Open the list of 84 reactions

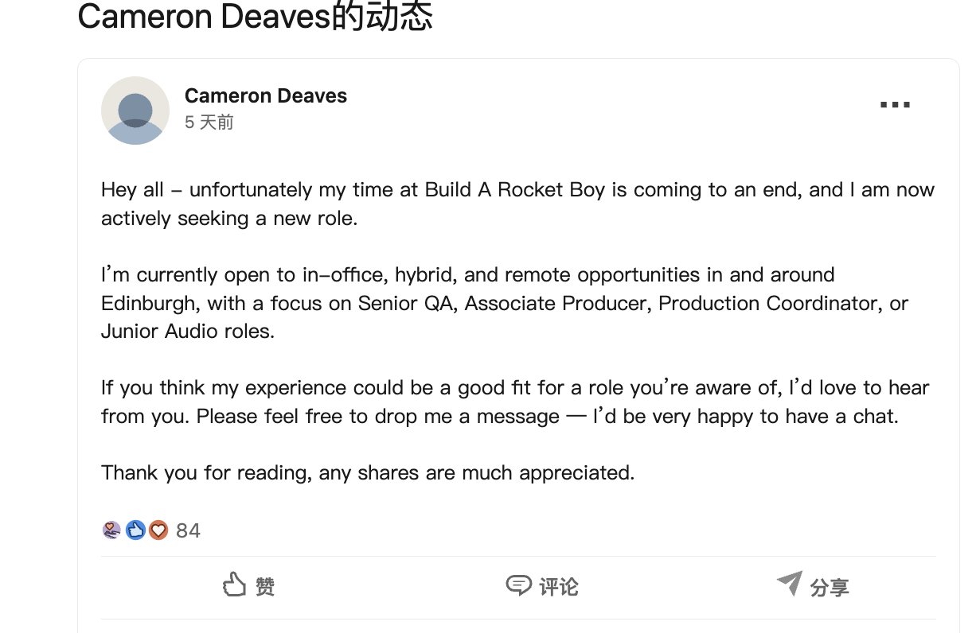[188, 530]
